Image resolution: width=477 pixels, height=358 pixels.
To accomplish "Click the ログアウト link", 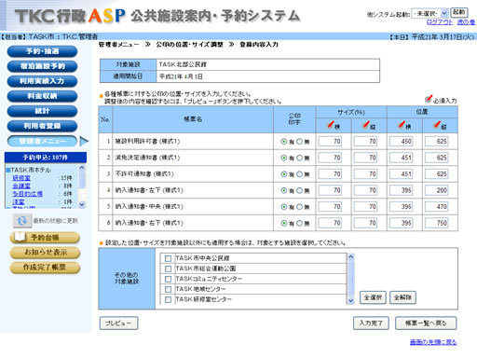I will coord(439,22).
